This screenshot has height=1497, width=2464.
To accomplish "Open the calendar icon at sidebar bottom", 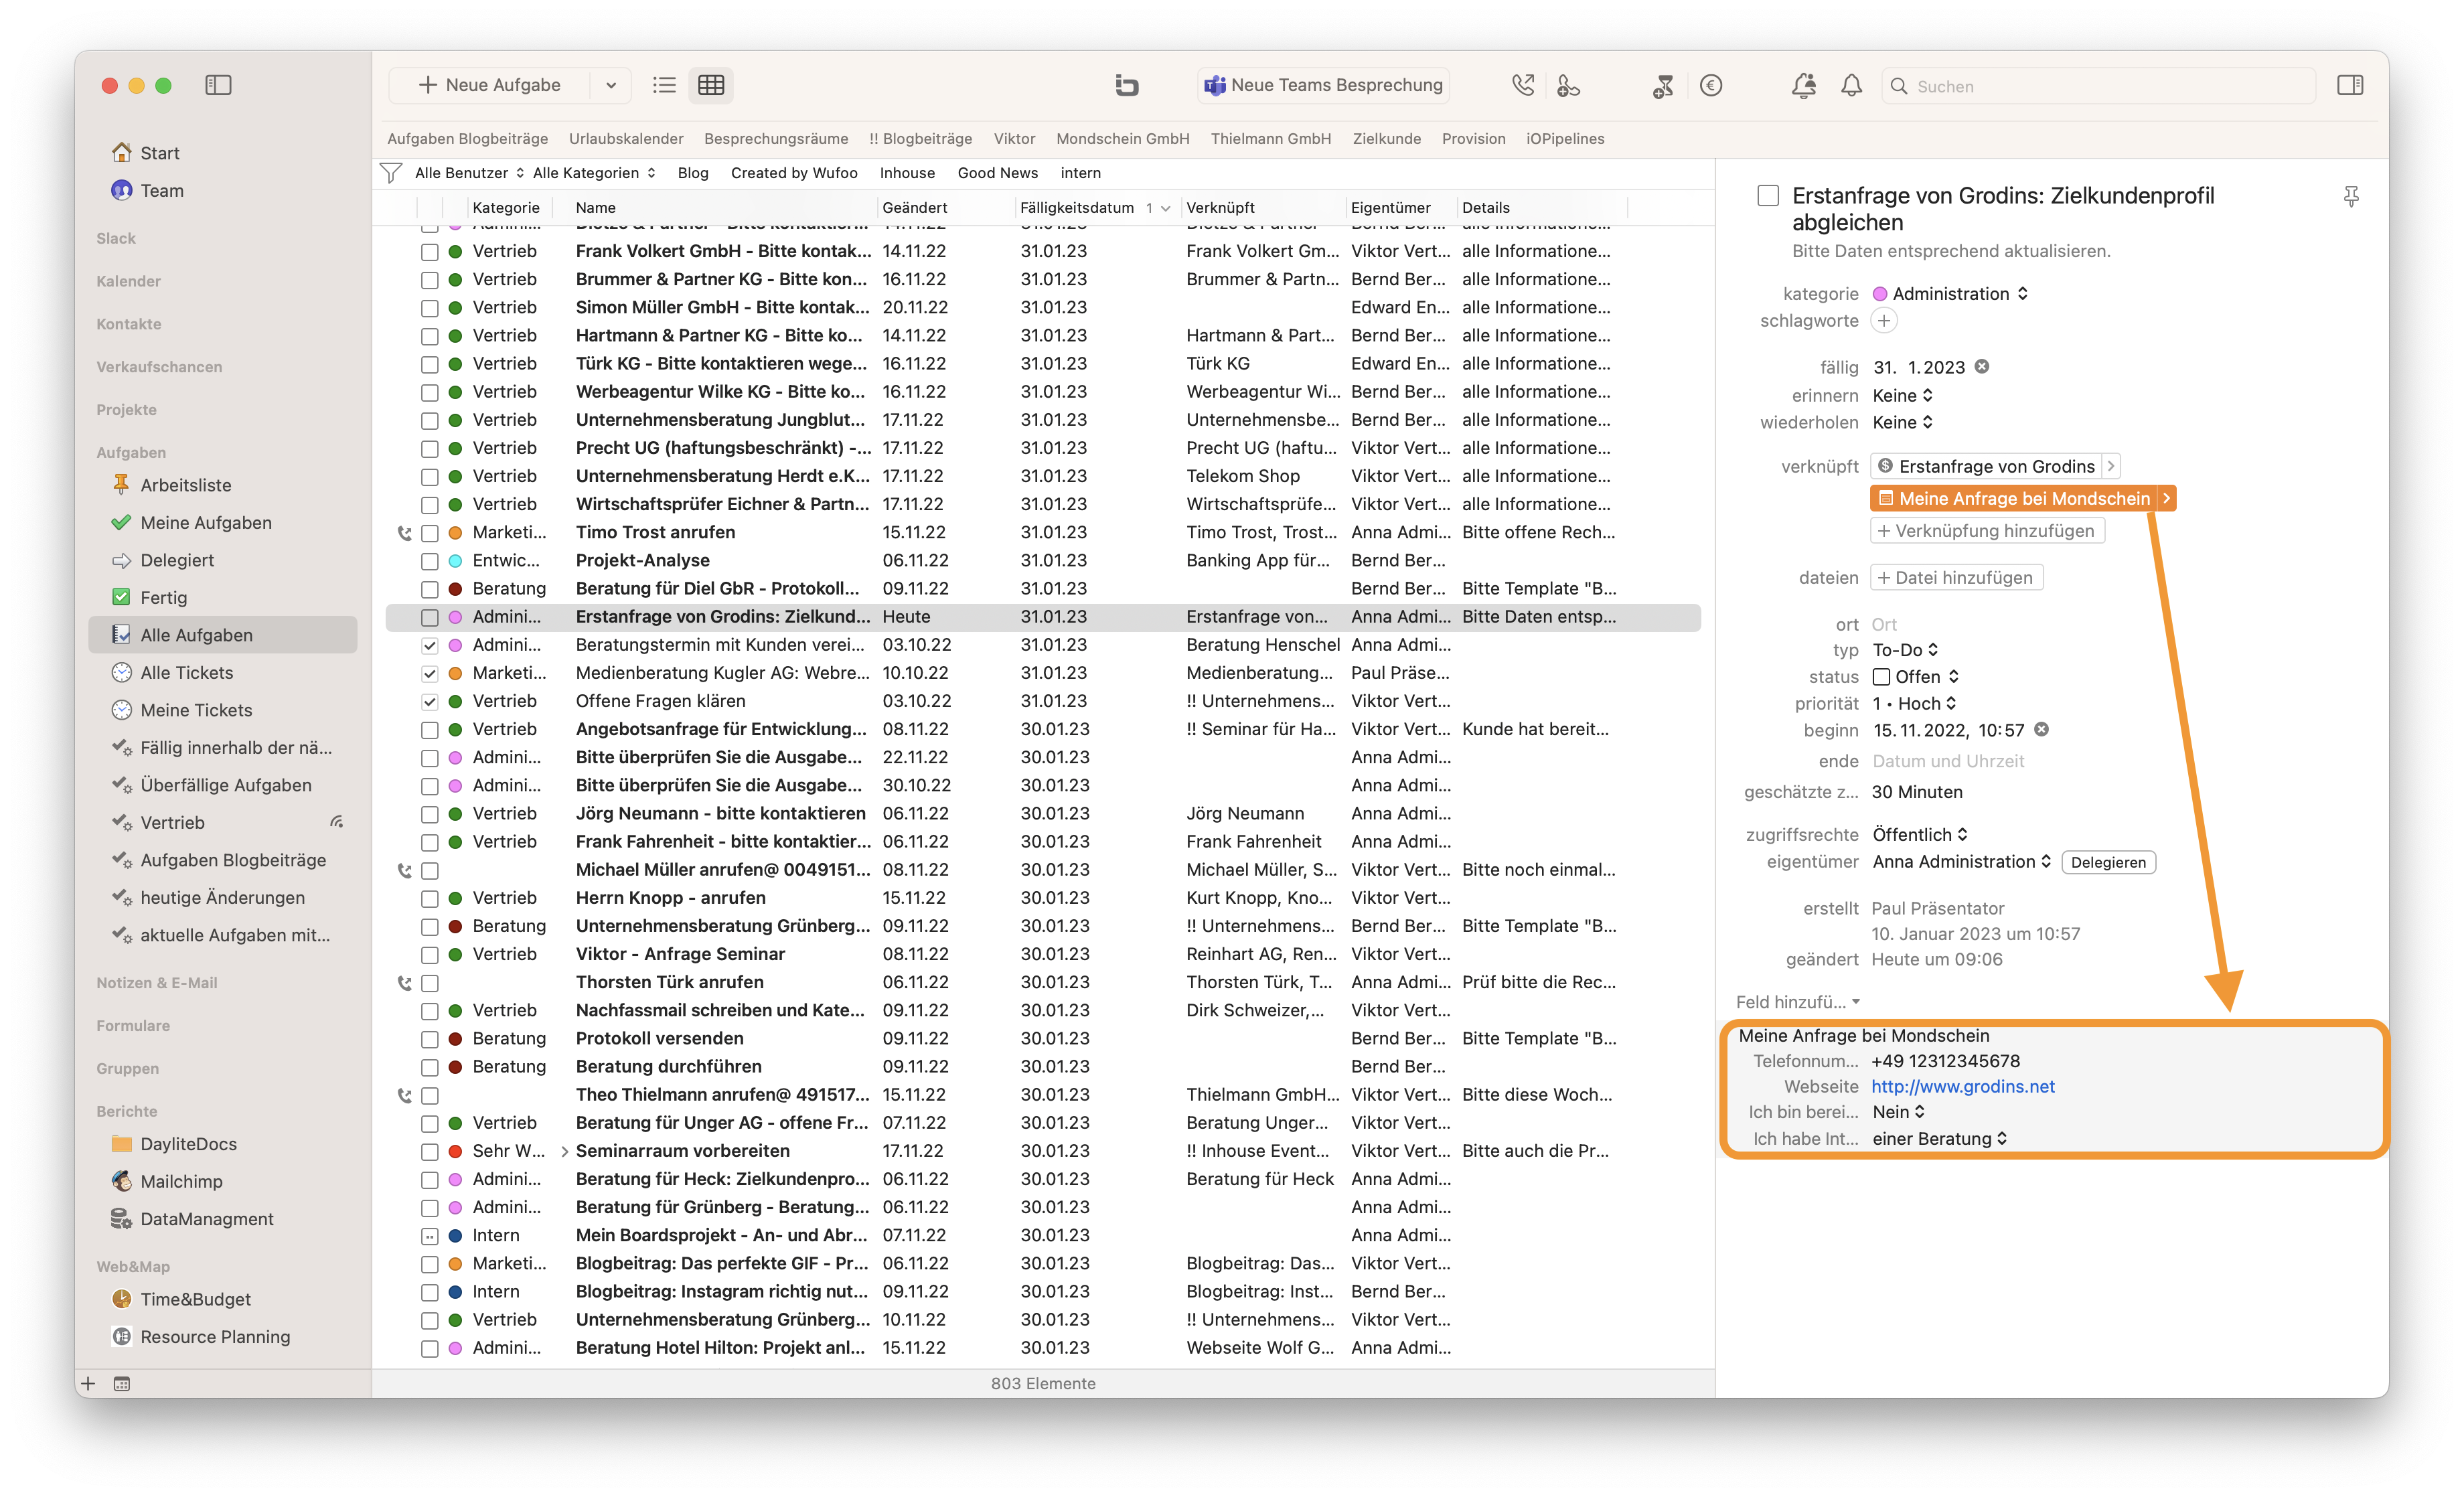I will 122,1383.
